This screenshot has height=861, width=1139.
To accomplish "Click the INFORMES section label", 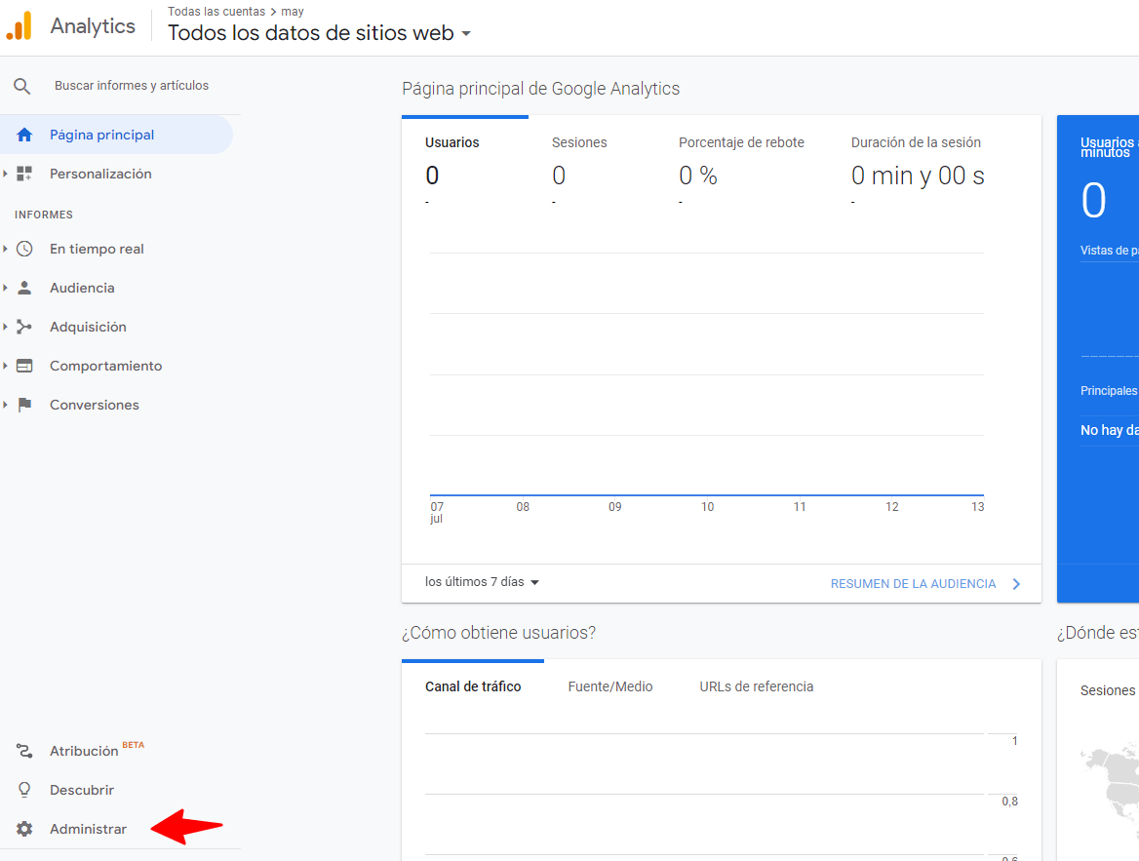I will tap(44, 215).
